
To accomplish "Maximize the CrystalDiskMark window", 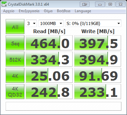I will point(110,4).
